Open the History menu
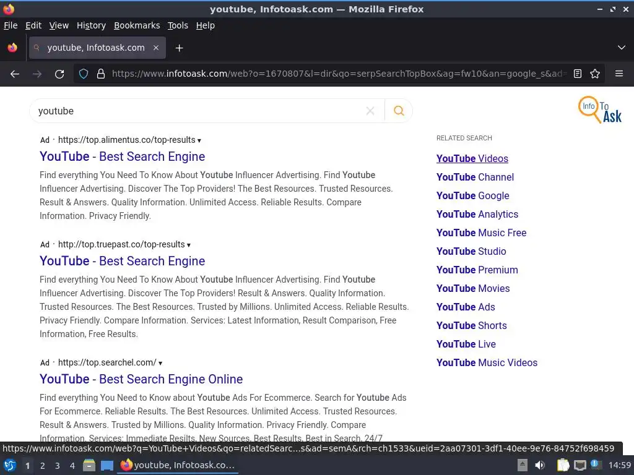The width and height of the screenshot is (634, 475). 92,25
